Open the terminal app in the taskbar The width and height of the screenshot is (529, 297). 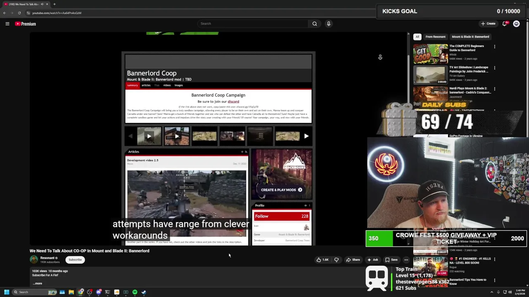click(107, 292)
